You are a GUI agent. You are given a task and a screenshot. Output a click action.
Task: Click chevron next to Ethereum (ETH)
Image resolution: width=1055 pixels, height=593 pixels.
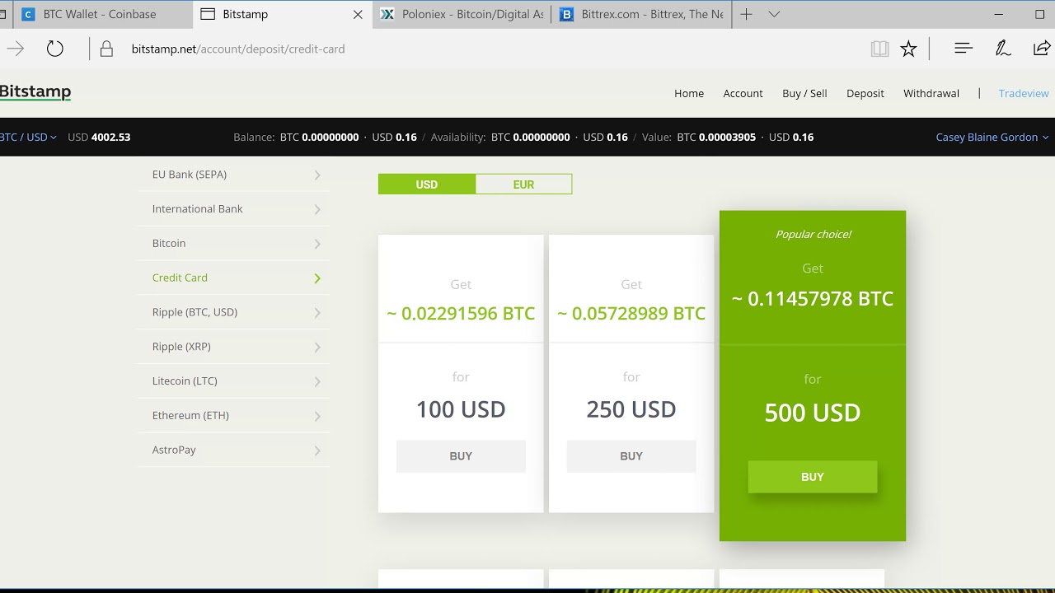click(x=317, y=417)
